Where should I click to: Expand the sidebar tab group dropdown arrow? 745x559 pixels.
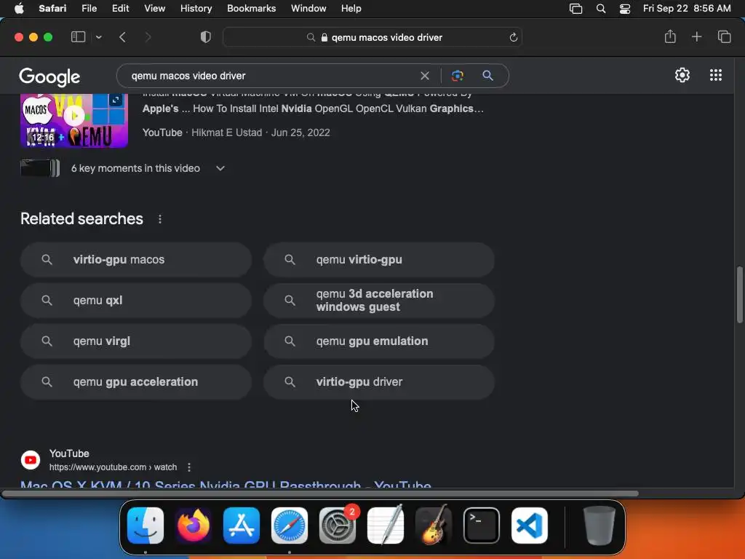pos(98,37)
